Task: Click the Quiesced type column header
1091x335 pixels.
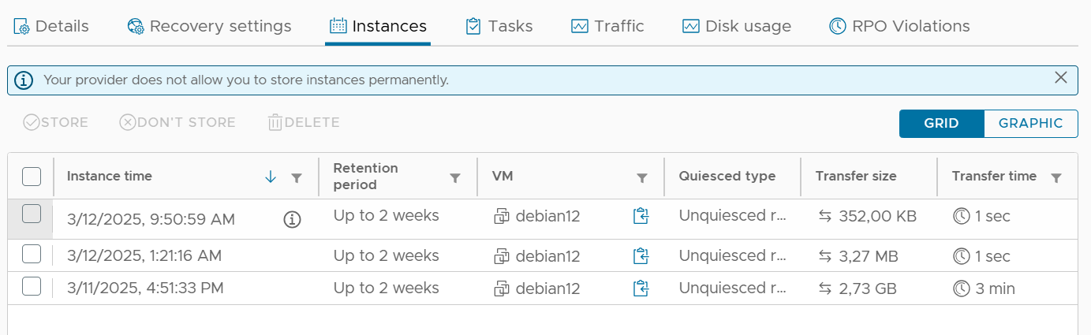Action: coord(727,176)
